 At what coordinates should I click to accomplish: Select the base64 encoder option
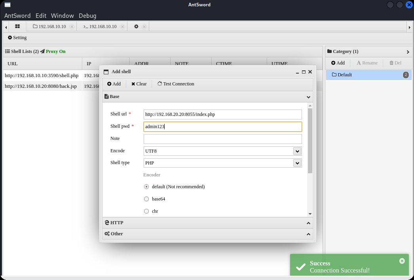tap(146, 199)
